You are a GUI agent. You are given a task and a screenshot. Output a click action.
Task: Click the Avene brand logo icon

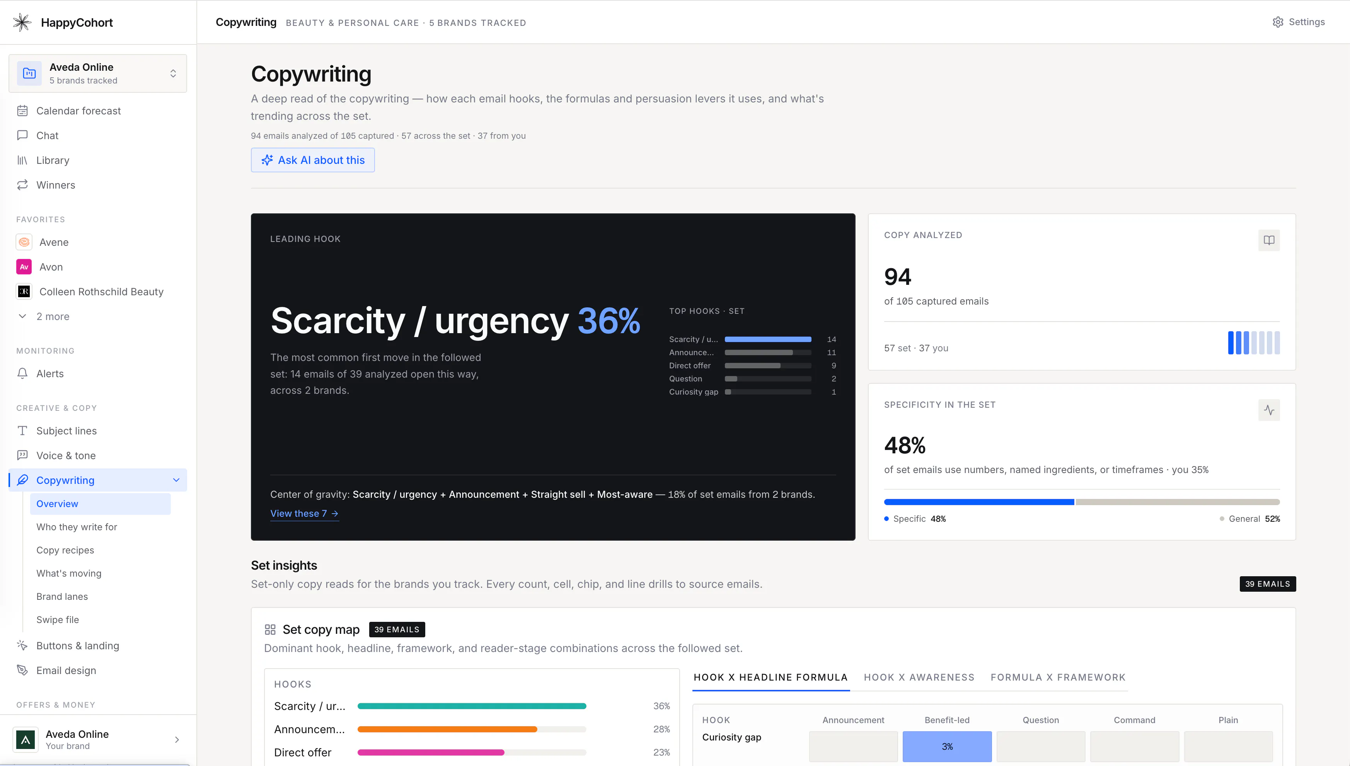click(x=24, y=242)
